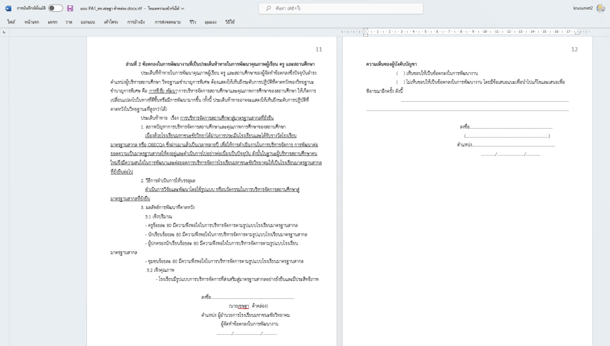
Task: Save the document with the purple disk icon
Action: point(70,8)
